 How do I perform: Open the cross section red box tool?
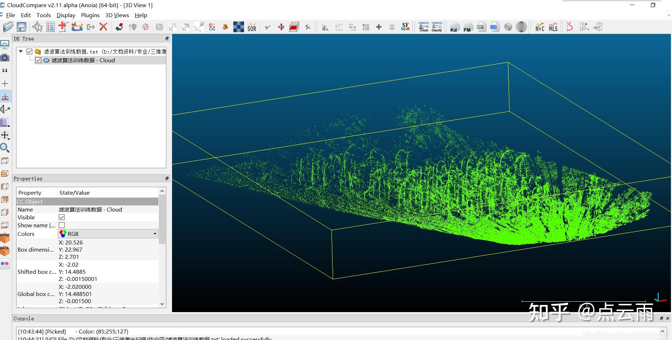[294, 27]
